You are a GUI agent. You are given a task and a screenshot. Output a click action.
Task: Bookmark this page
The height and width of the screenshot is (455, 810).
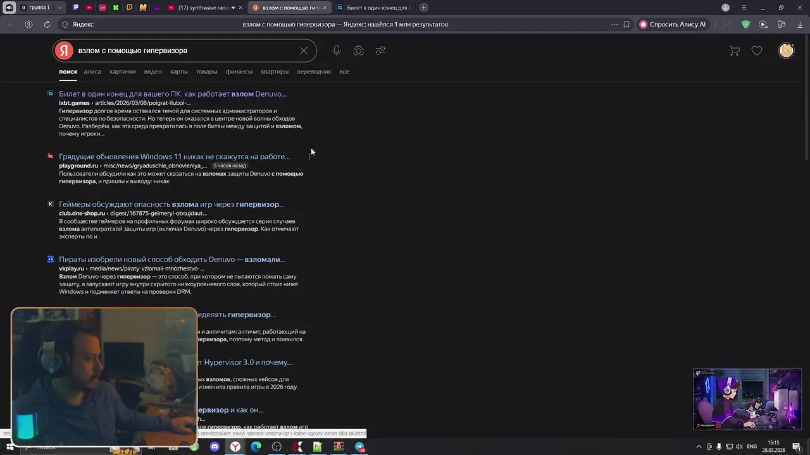[x=626, y=24]
